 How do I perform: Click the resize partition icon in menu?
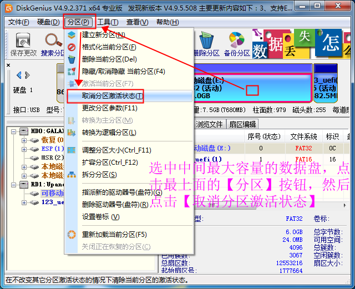[x=72, y=150]
